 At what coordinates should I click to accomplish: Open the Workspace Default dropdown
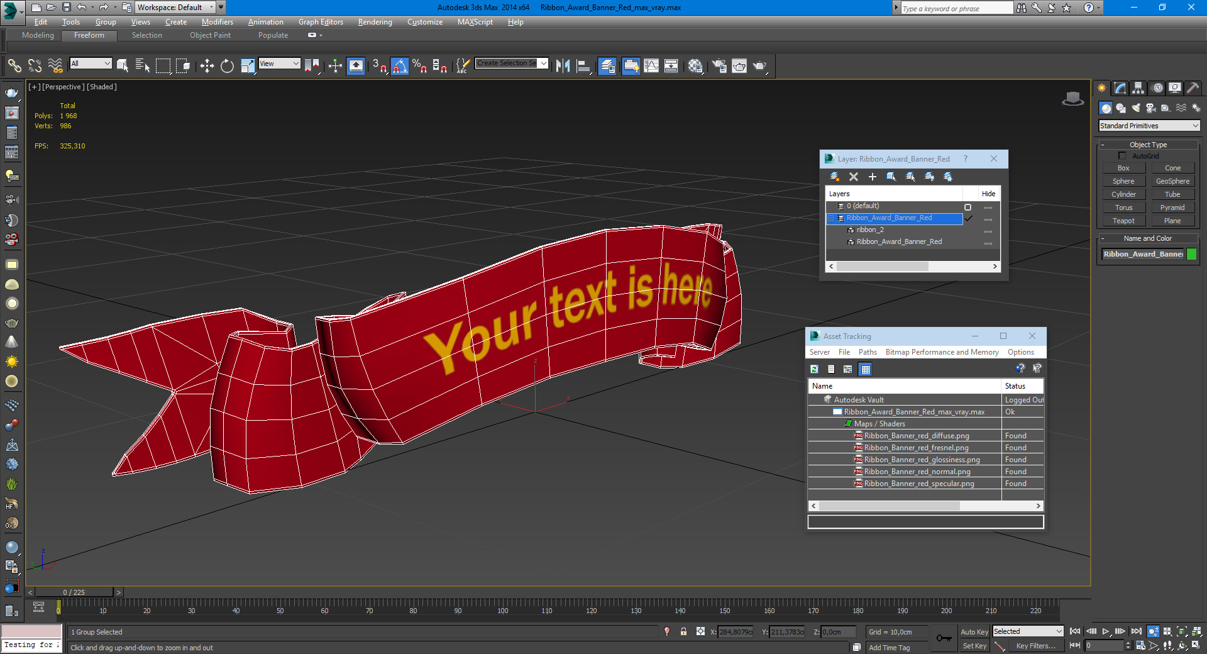(176, 8)
